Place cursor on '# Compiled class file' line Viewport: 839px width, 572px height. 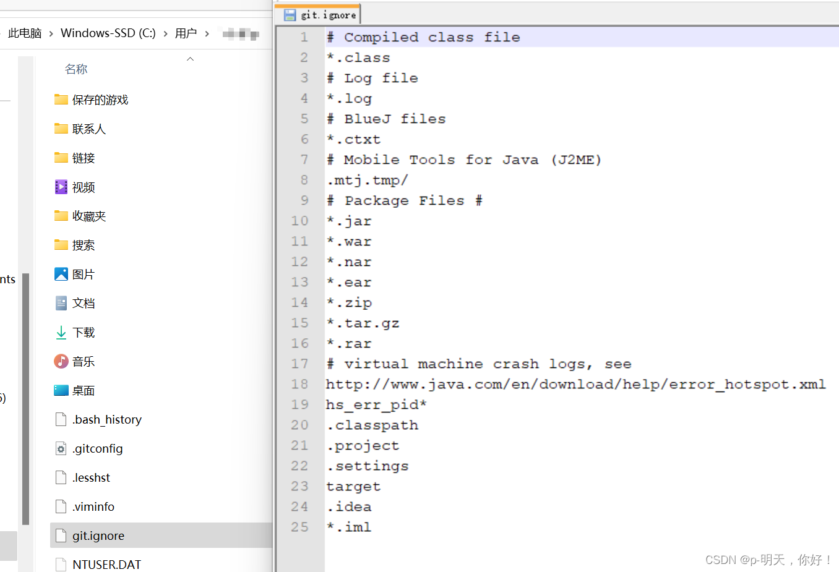[x=423, y=37]
